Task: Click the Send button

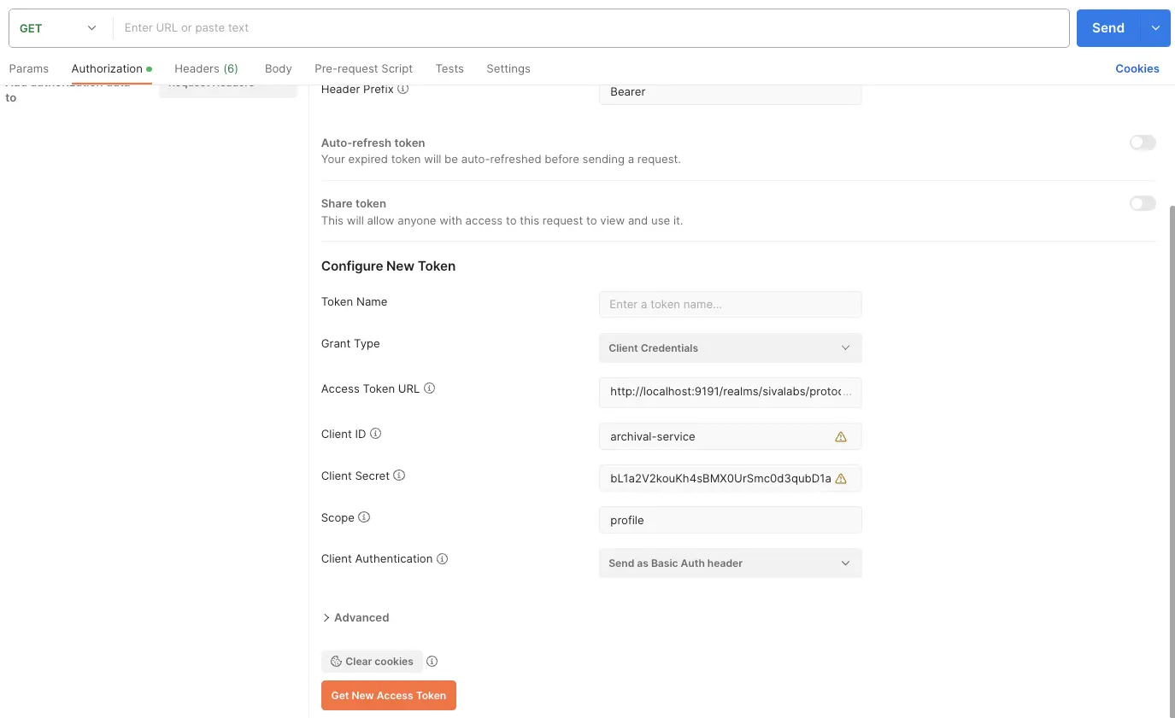Action: pos(1108,28)
